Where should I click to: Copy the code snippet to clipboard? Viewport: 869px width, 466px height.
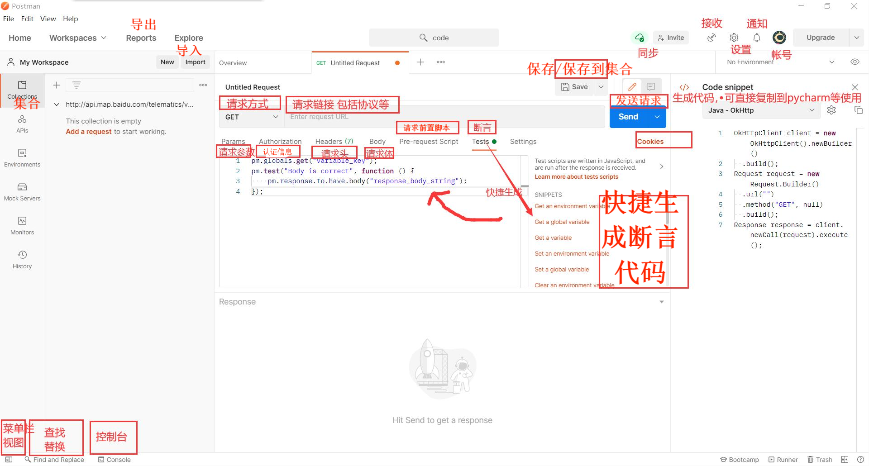(859, 110)
